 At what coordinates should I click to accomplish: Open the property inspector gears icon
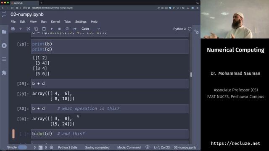[196, 32]
